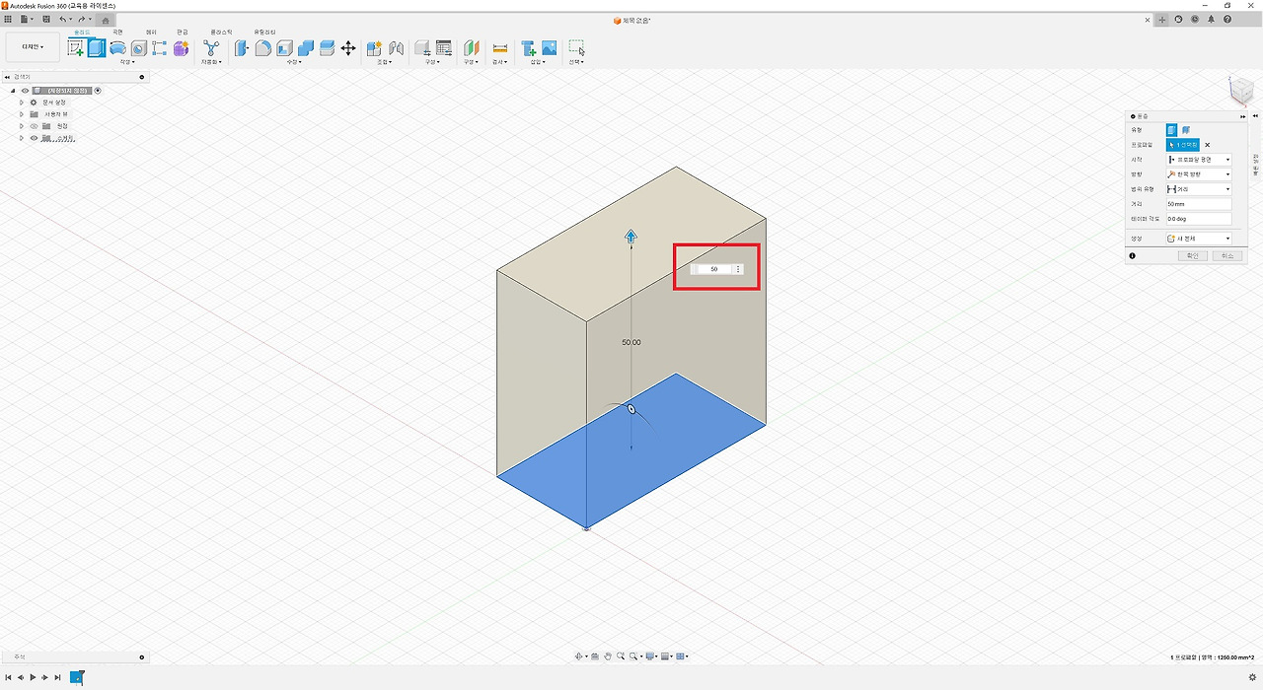Switch extrude 유형 to the surface option
The height and width of the screenshot is (690, 1263).
[x=1185, y=130]
